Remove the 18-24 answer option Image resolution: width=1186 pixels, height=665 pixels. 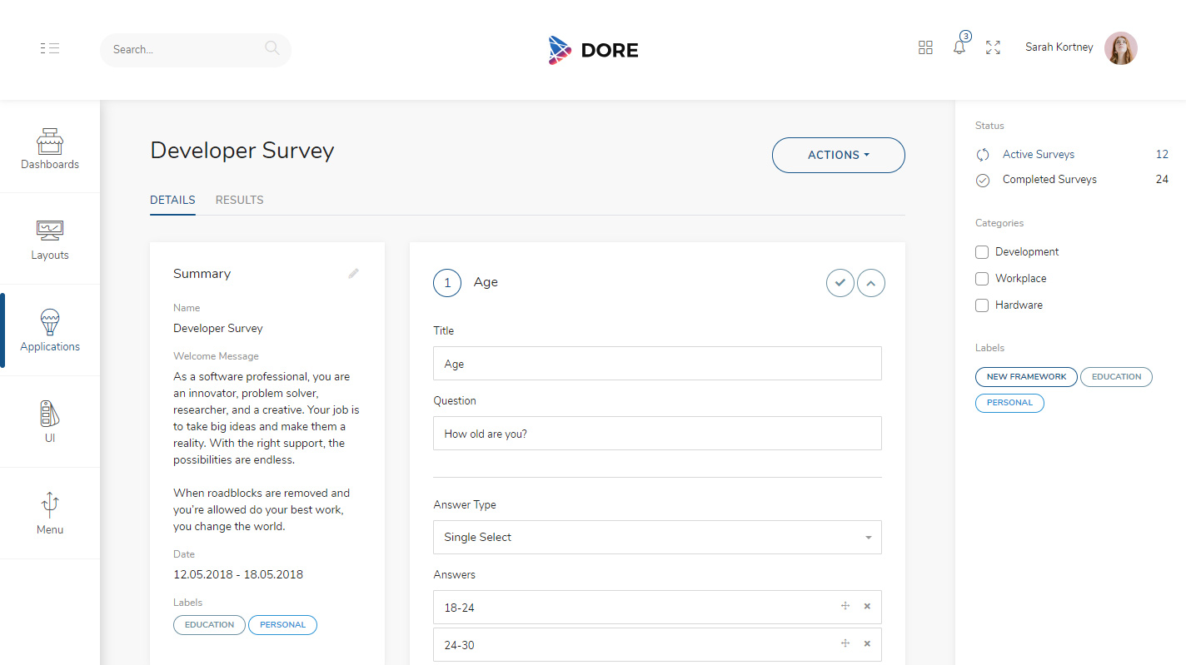pos(866,607)
